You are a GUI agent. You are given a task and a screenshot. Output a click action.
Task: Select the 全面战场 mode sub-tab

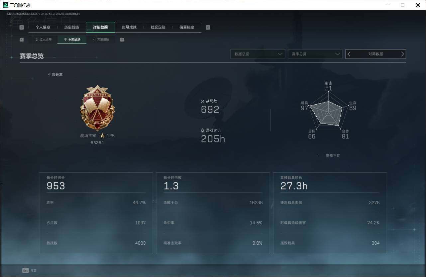[72, 39]
